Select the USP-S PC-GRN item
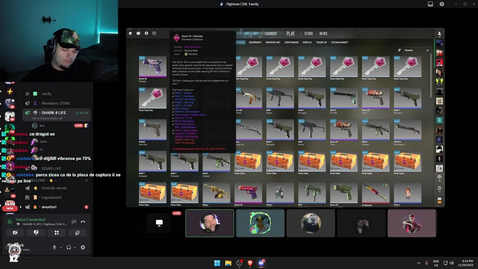This screenshot has width=478, height=269. tap(344, 100)
